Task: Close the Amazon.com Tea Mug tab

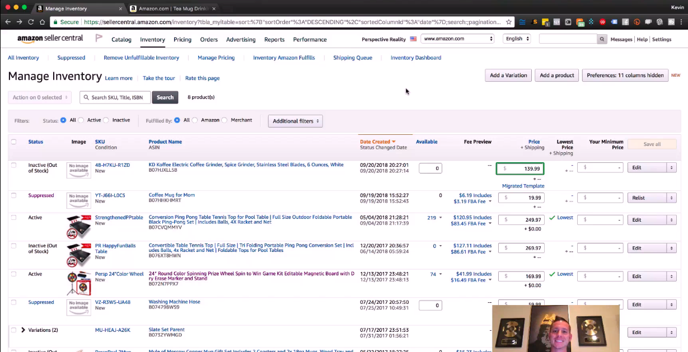Action: [214, 8]
